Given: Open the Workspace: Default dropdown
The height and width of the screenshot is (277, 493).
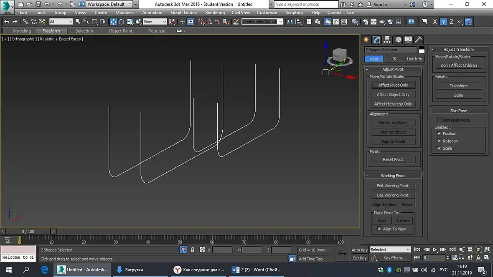Looking at the screenshot, I should coord(109,4).
